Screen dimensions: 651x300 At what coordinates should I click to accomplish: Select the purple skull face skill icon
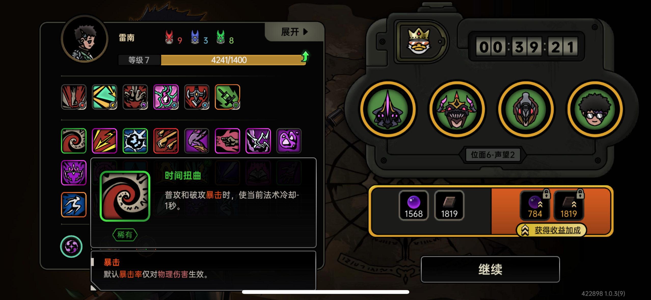point(289,141)
